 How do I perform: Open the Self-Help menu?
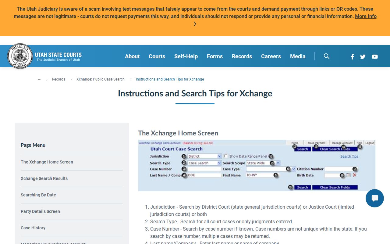tap(186, 56)
